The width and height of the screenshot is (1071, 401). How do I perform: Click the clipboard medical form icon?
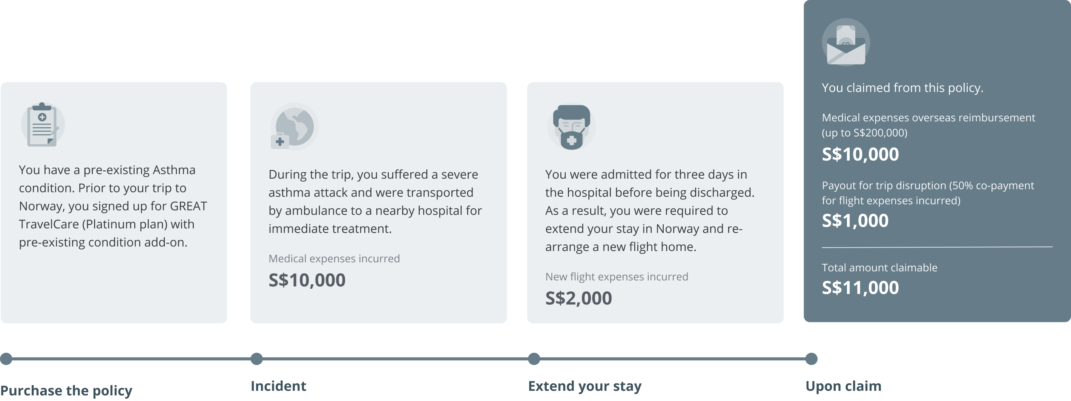pyautogui.click(x=43, y=124)
